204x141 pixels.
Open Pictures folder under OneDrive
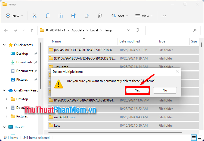22,116
